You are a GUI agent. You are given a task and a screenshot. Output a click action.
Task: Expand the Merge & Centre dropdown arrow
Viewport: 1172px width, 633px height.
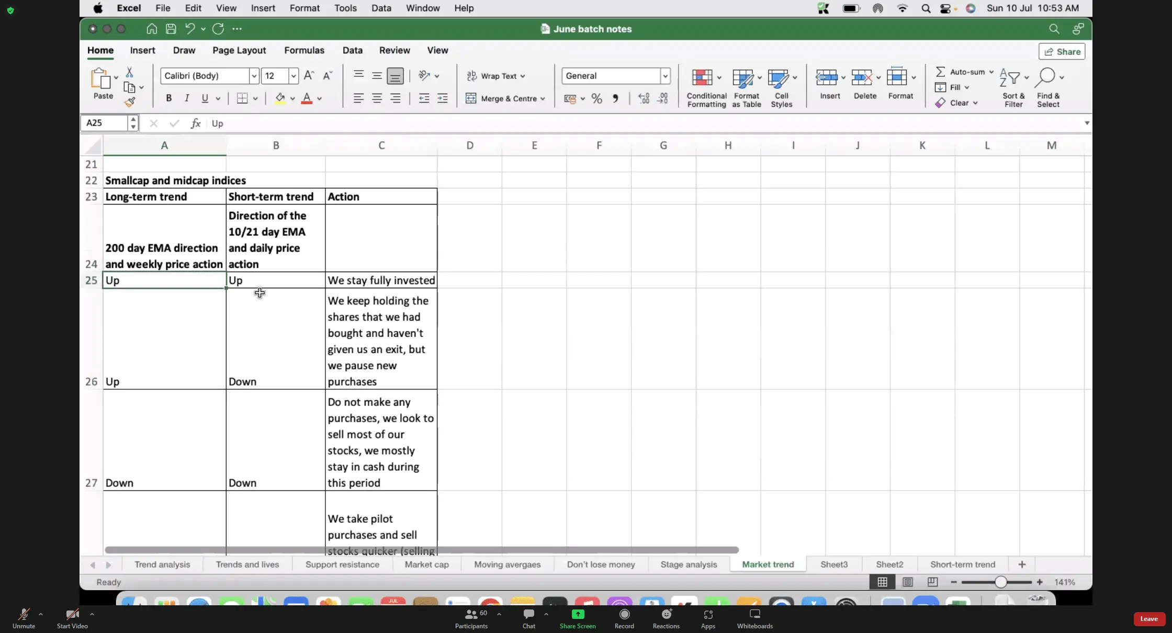543,98
